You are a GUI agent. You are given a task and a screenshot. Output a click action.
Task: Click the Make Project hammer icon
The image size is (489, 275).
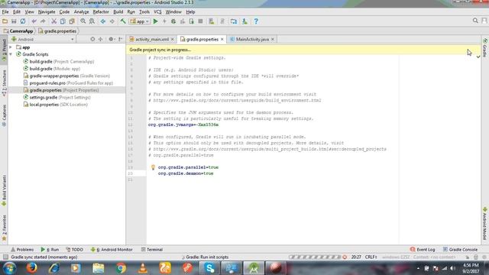(x=123, y=21)
